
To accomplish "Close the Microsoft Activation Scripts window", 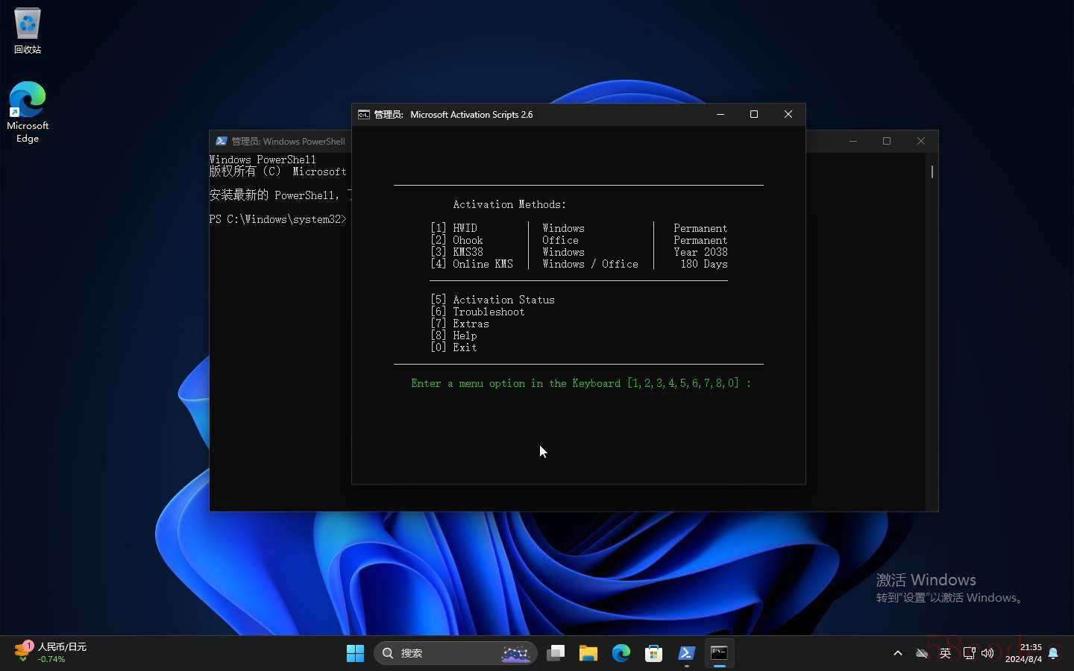I will 788,114.
